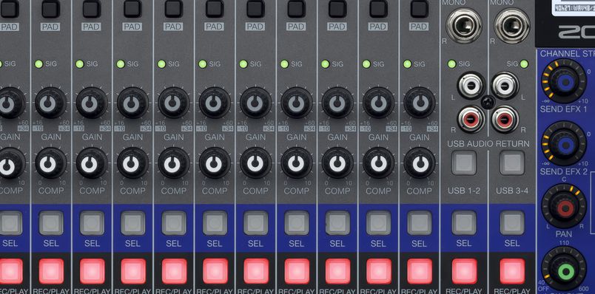Toggle the USB 1-2 audio return button
595x294 pixels.
point(464,163)
